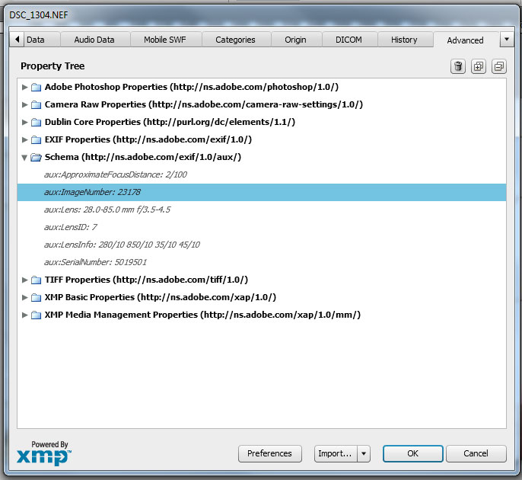Switch to the History tab

(404, 40)
